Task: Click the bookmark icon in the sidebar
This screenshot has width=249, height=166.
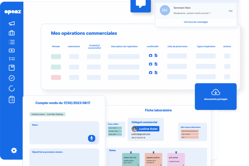Action: (11, 68)
